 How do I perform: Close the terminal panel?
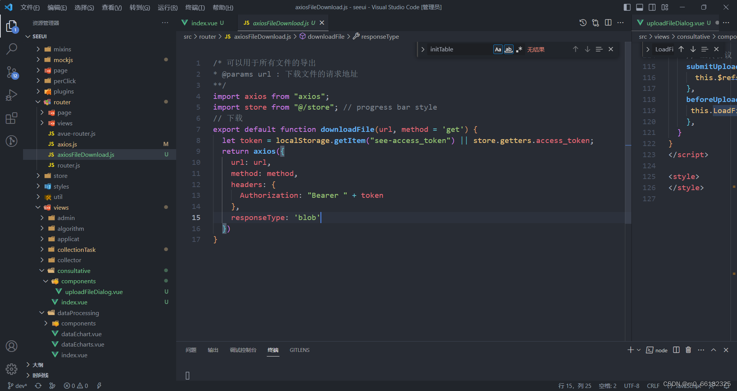pyautogui.click(x=726, y=350)
